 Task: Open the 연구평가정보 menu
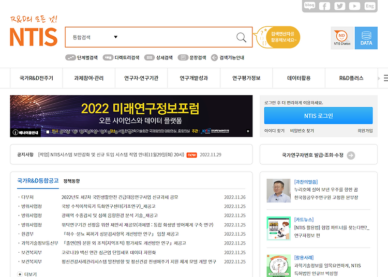pyautogui.click(x=246, y=78)
